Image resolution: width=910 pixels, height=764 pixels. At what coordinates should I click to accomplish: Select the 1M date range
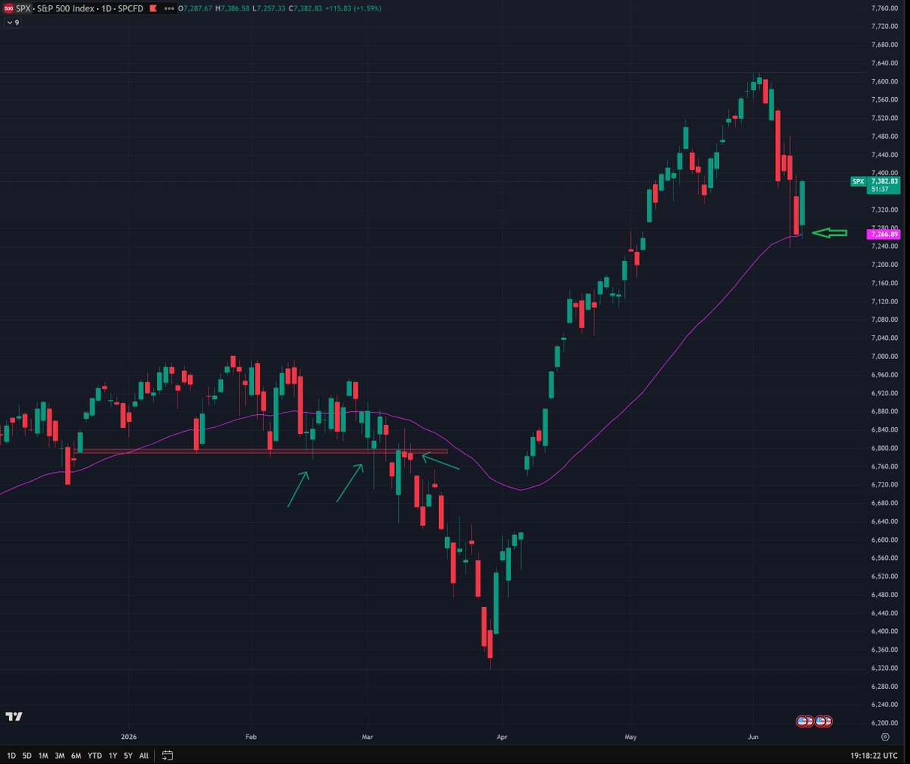tap(43, 756)
